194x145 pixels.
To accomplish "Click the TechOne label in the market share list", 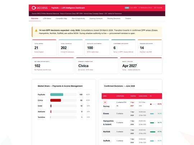I will [41, 117].
